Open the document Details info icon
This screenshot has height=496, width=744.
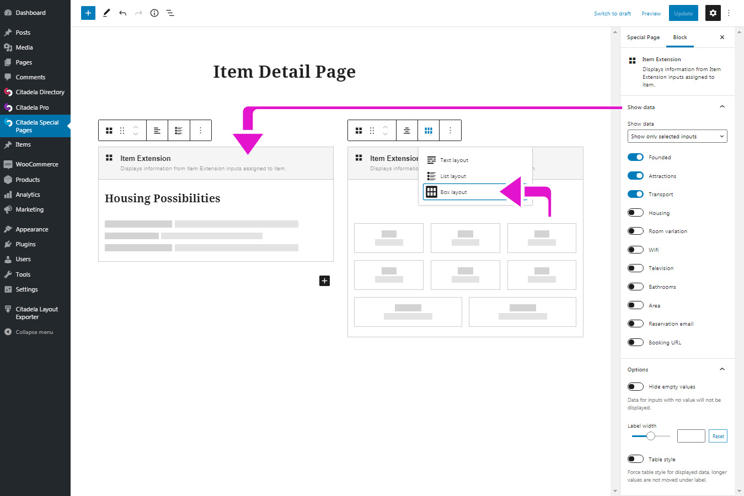(x=154, y=13)
